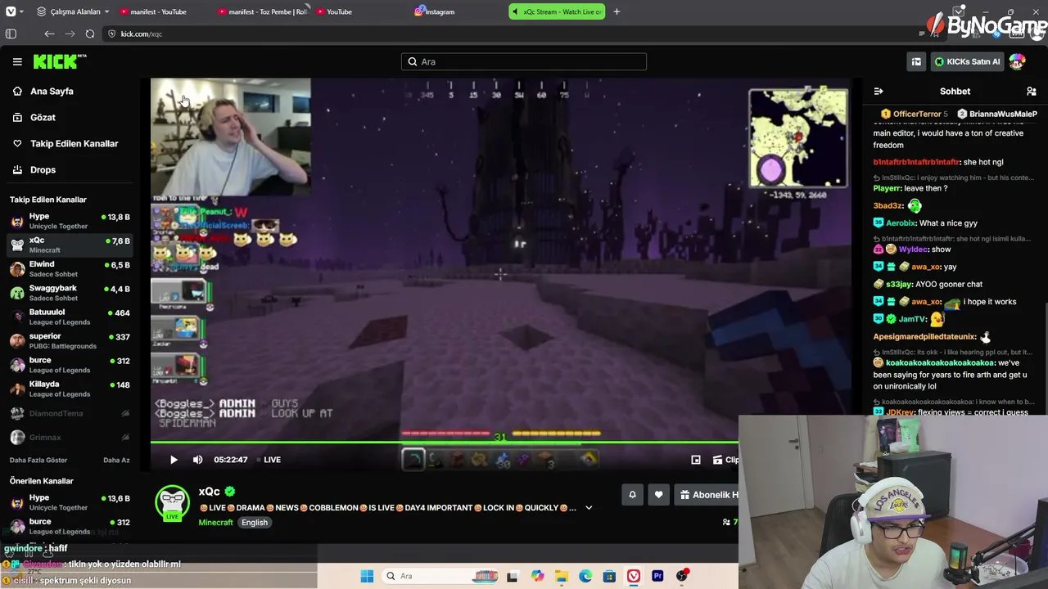Open Copilot from the taskbar

tap(537, 576)
